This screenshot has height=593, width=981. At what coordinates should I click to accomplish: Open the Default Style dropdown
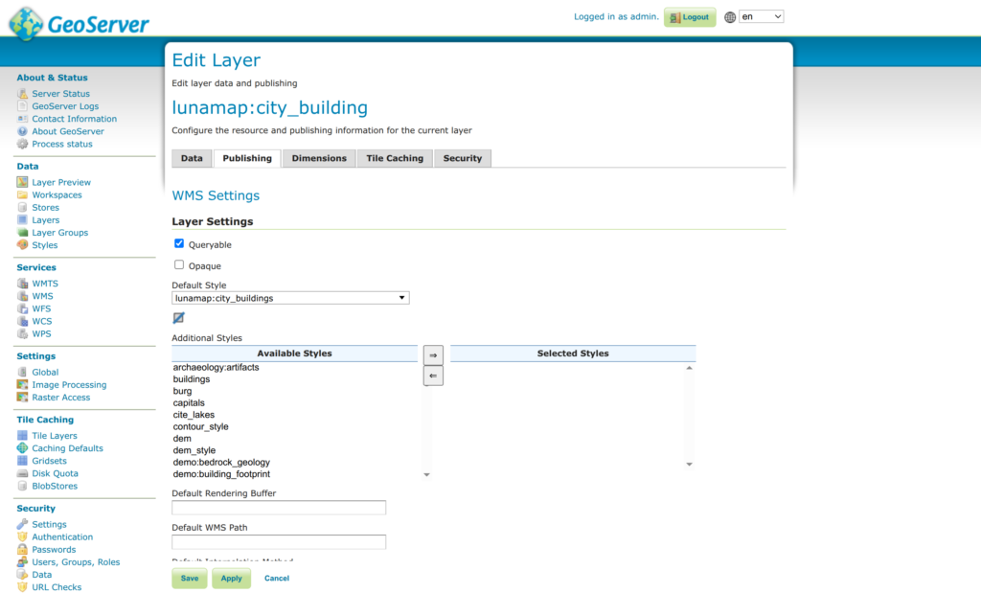290,298
